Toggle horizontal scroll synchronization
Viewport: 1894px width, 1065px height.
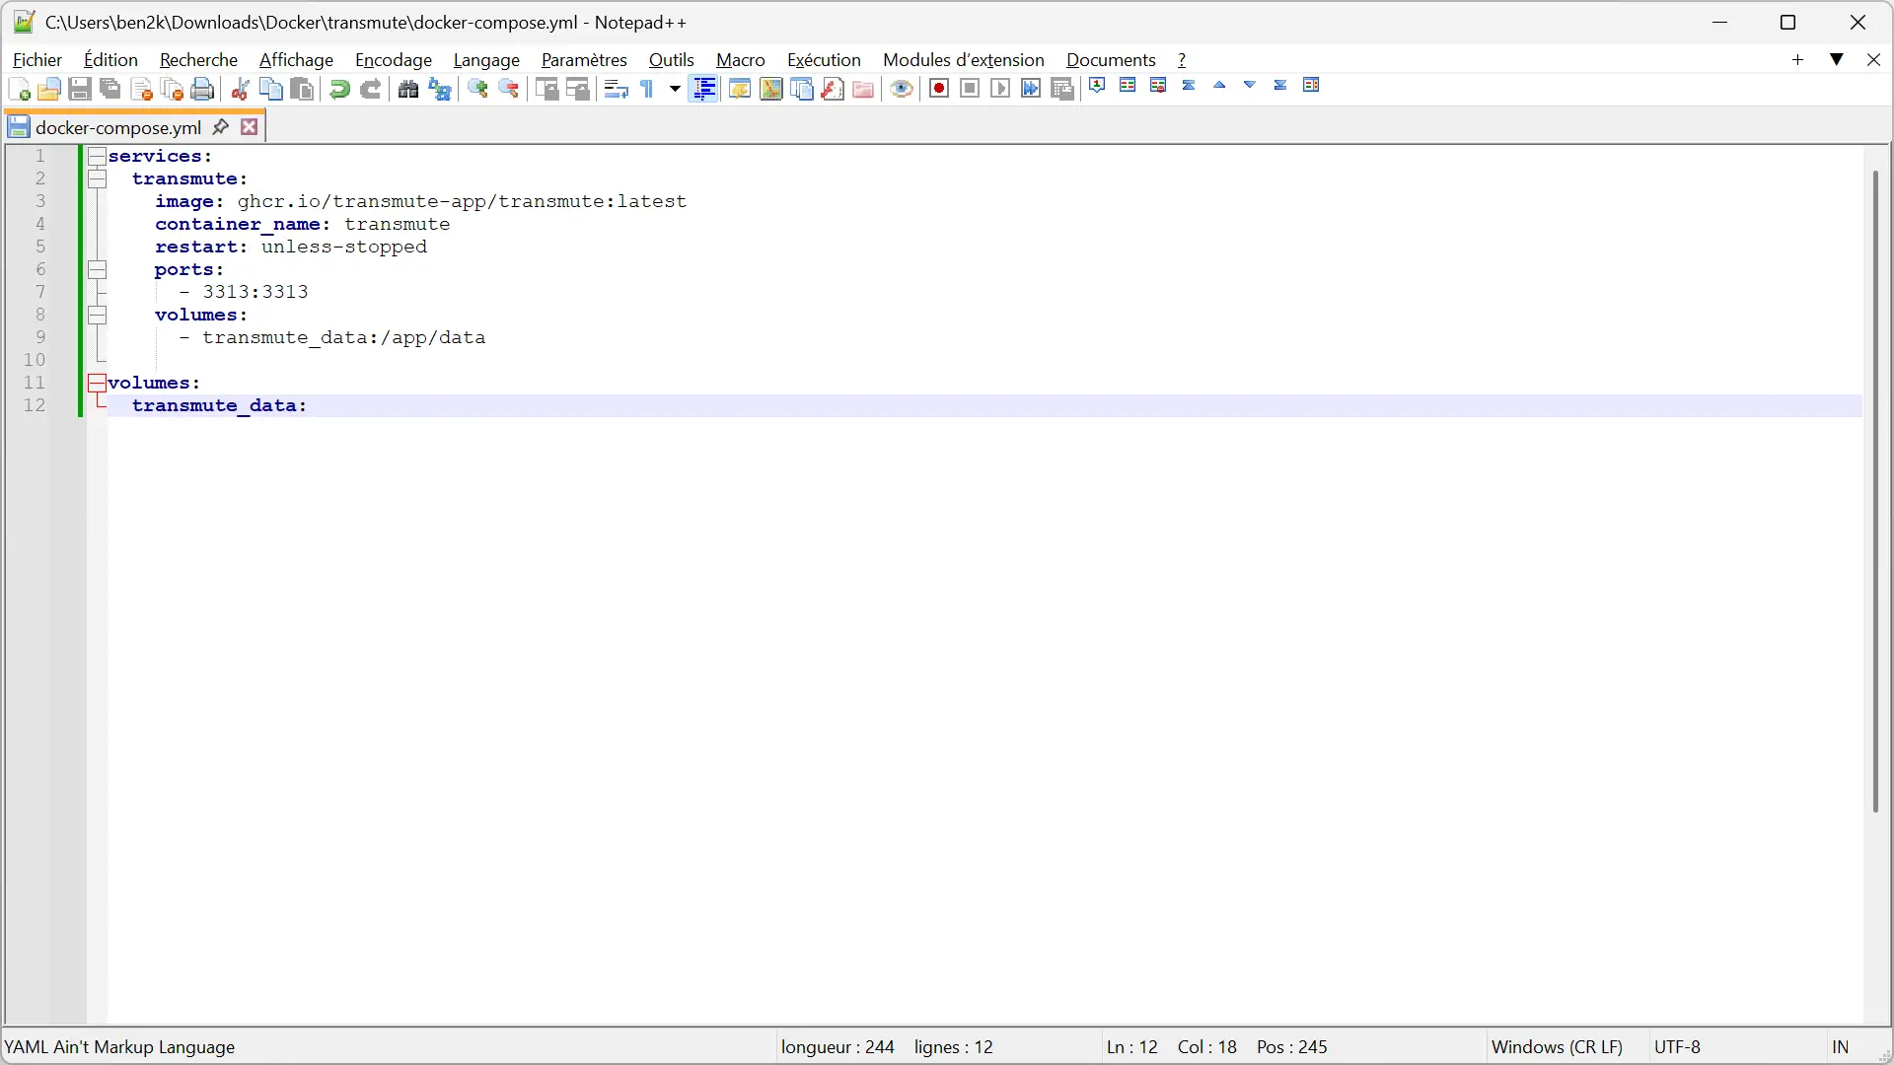coord(579,90)
